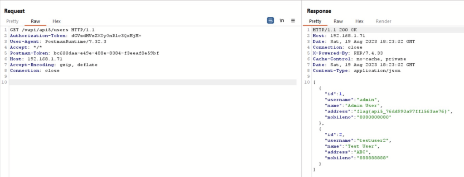Open the Request panel hamburger menu
Image resolution: width=464 pixels, height=177 pixels.
tap(293, 21)
